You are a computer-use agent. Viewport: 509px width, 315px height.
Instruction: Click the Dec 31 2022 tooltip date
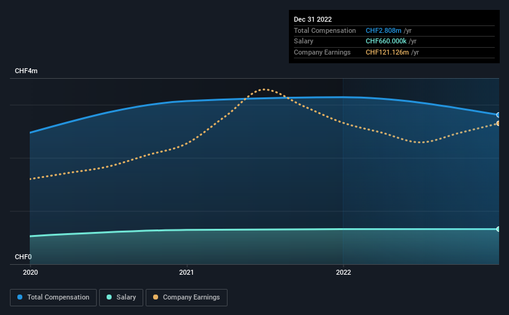pyautogui.click(x=312, y=19)
